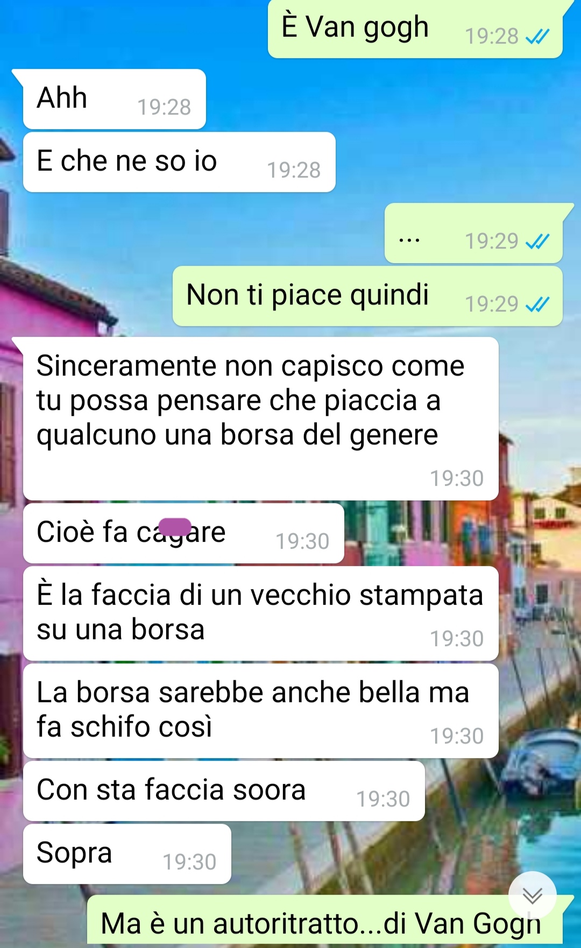
Task: Tap 'La borsa sarebbe anche bella' message
Action: (260, 711)
